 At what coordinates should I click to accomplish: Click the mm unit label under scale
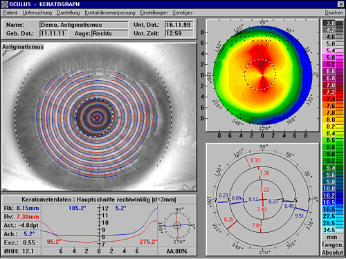tap(332, 238)
